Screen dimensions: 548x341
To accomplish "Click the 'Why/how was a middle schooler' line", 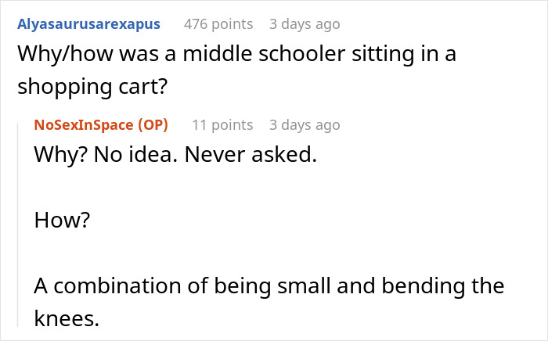I will tap(236, 56).
